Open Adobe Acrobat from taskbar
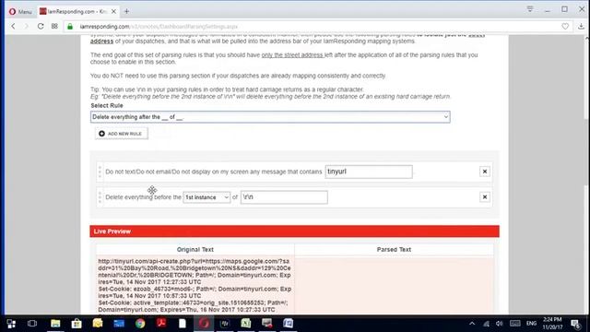This screenshot has height=332, width=590. [161, 324]
